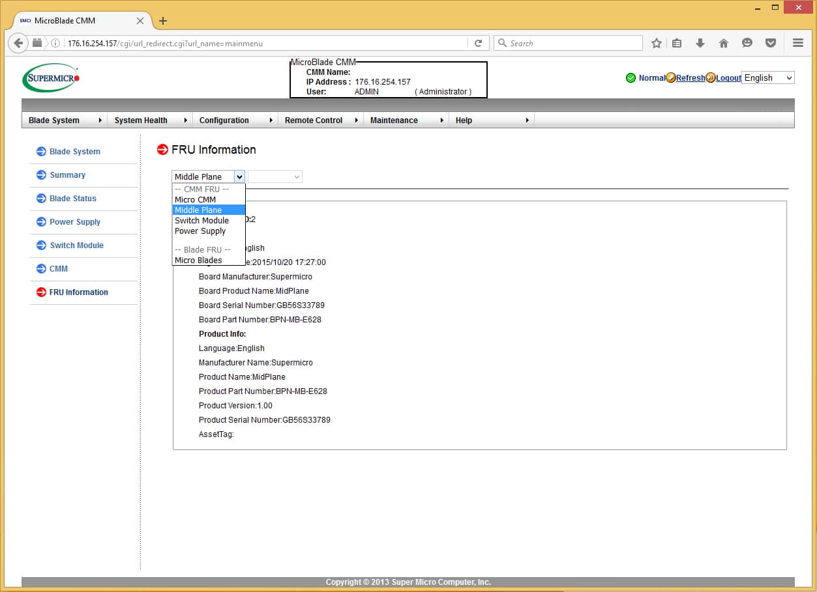817x592 pixels.
Task: Open the CMM sidebar page
Action: click(59, 269)
